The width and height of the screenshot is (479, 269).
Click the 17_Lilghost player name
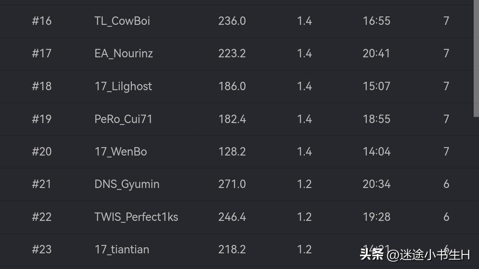(x=123, y=86)
